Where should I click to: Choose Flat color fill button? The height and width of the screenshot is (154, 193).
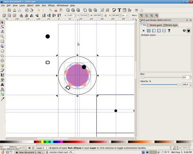[x=149, y=31]
